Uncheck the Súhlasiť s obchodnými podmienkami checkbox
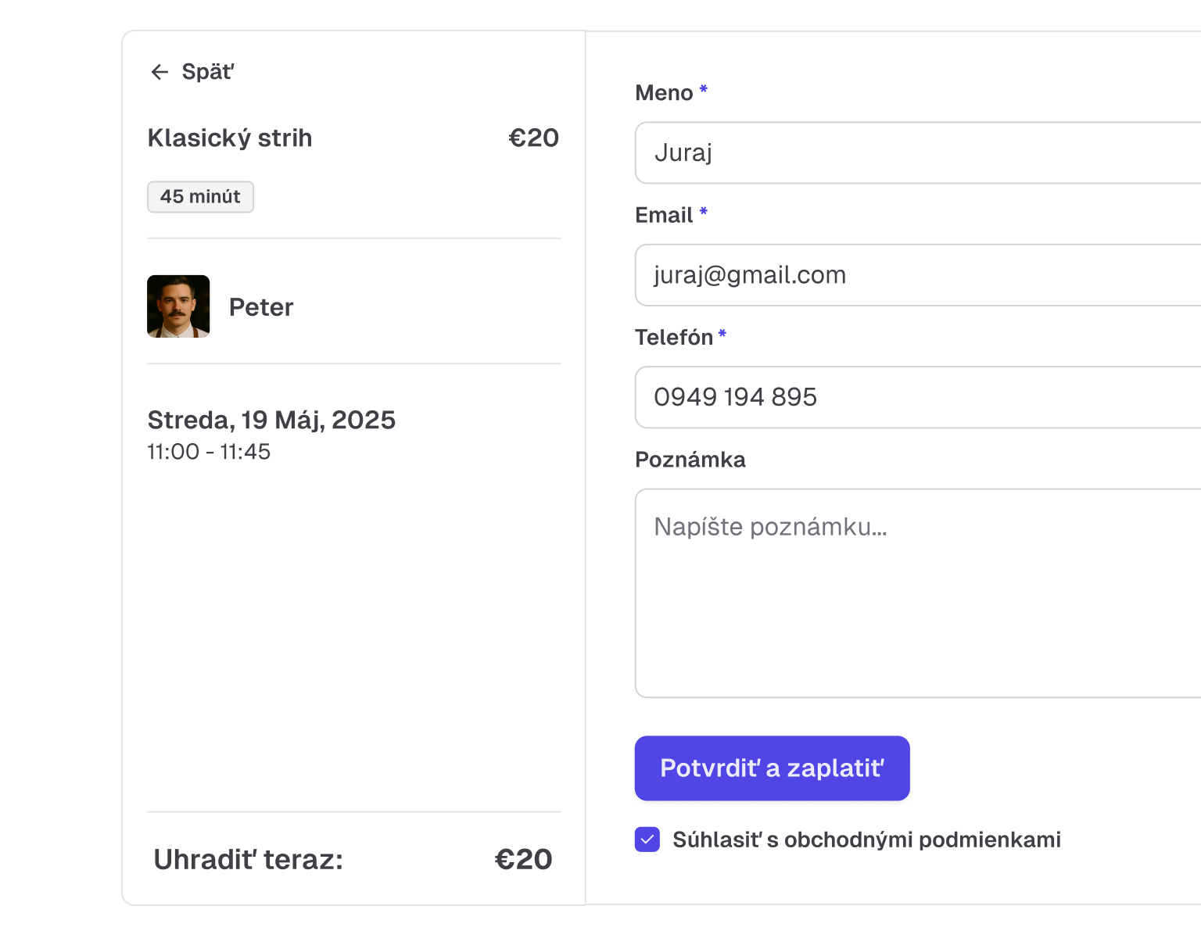Screen dimensions: 1201x938 pos(647,839)
